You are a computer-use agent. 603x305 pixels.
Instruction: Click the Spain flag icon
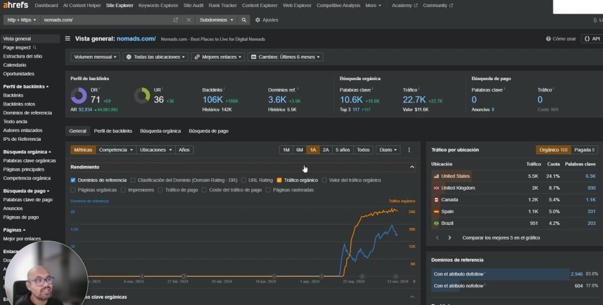436,211
